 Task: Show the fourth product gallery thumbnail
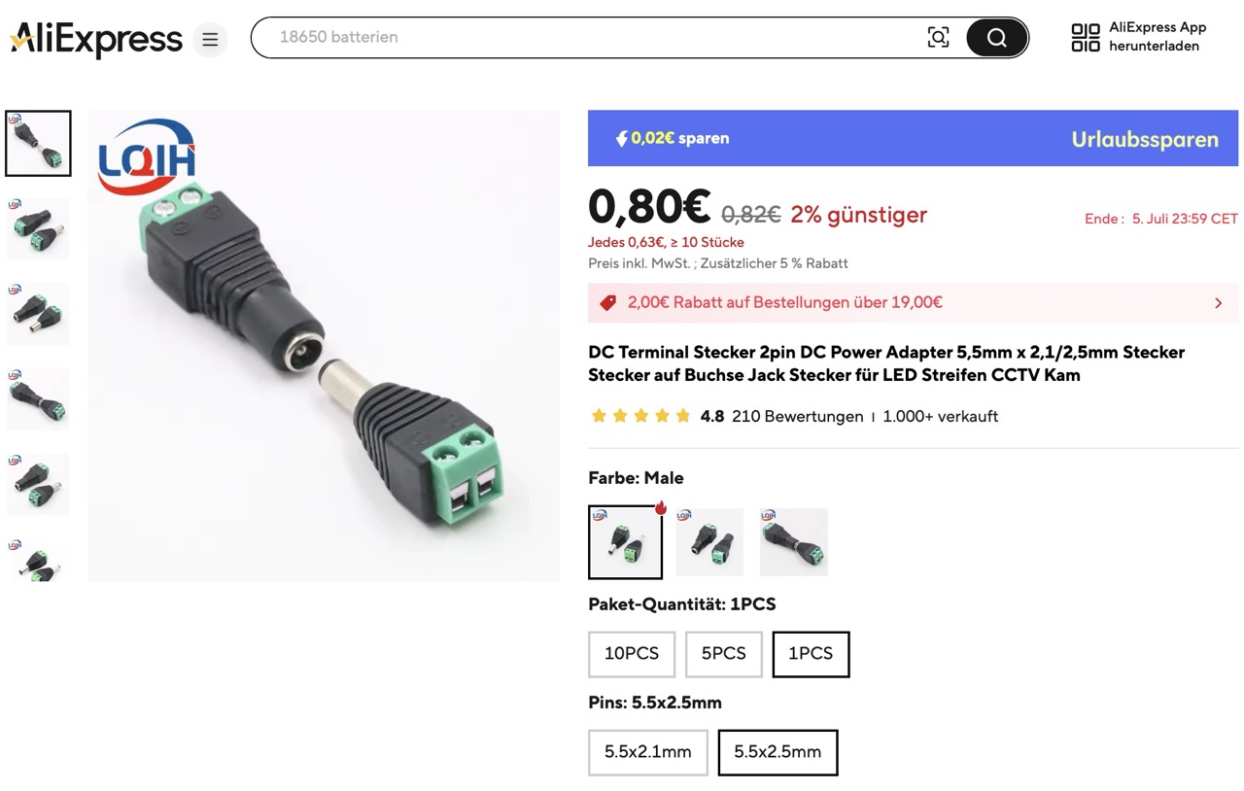(39, 398)
